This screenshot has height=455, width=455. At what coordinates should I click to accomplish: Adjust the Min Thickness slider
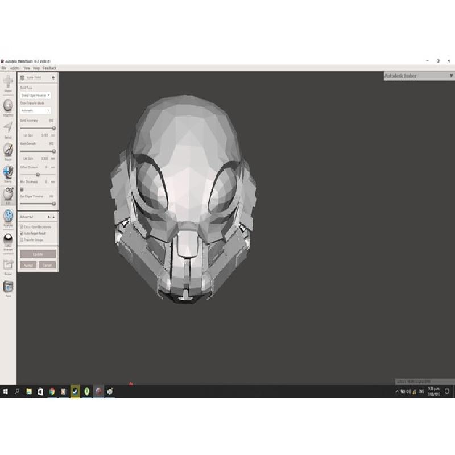[x=38, y=189]
